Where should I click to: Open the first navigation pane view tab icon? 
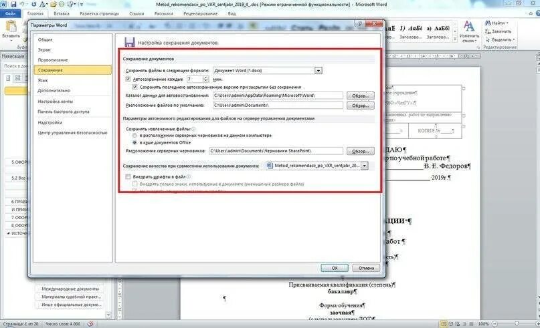point(9,78)
